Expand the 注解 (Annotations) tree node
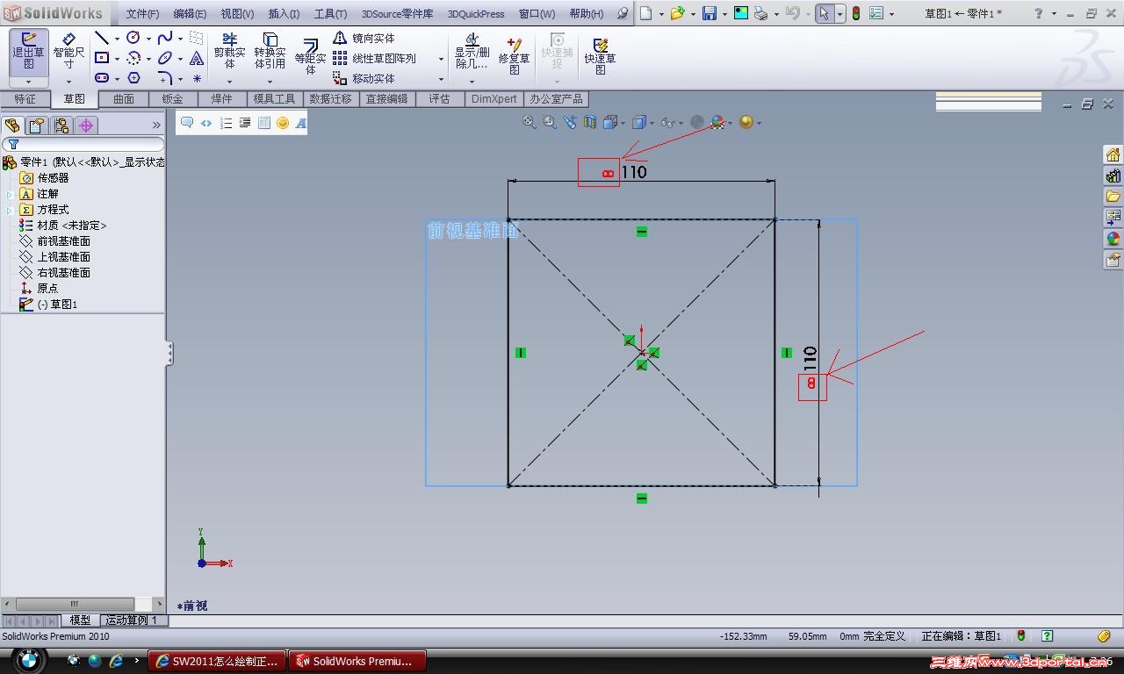 tap(11, 194)
